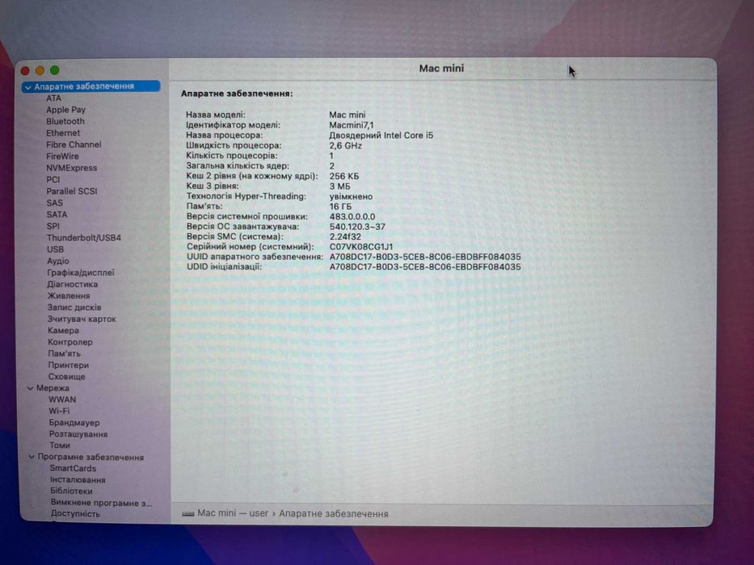Select the Мережа section label

pos(53,388)
